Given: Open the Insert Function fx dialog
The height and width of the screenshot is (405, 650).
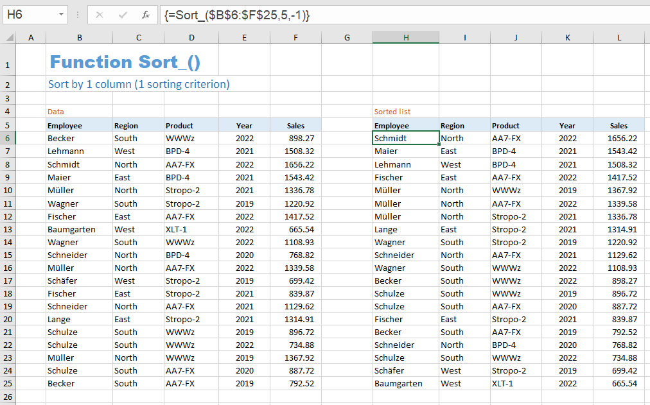Looking at the screenshot, I should [x=146, y=15].
